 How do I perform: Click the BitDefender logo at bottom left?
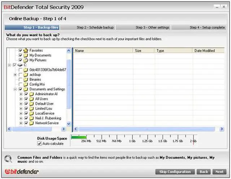tap(21, 171)
